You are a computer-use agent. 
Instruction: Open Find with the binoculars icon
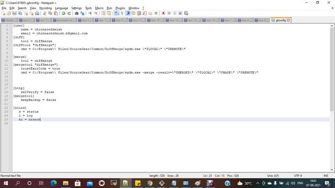pos(77,13)
